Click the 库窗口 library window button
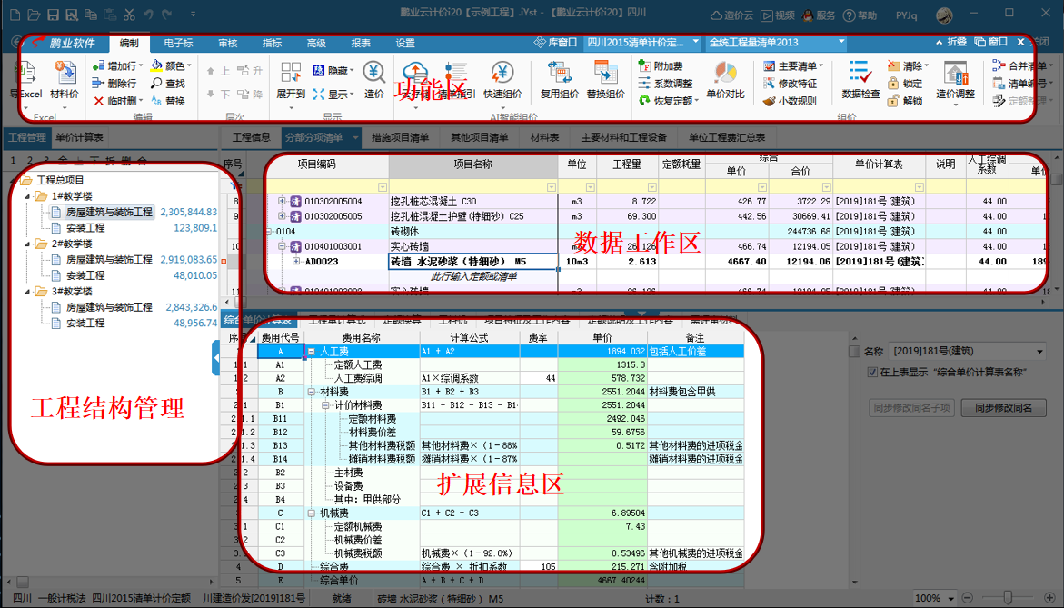This screenshot has width=1064, height=608. click(555, 42)
